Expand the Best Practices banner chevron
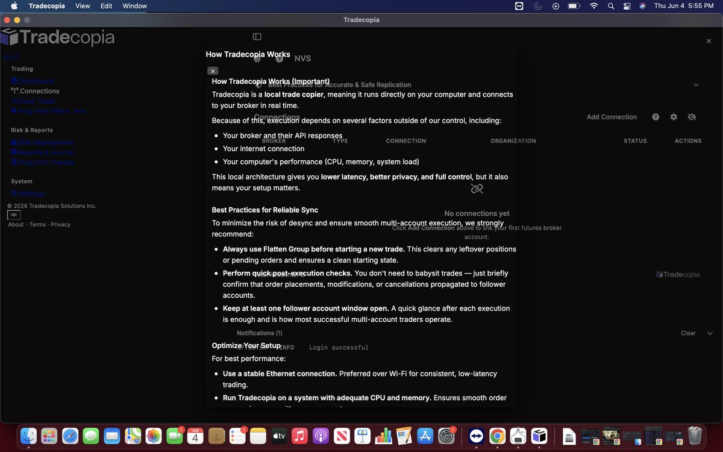 point(696,85)
